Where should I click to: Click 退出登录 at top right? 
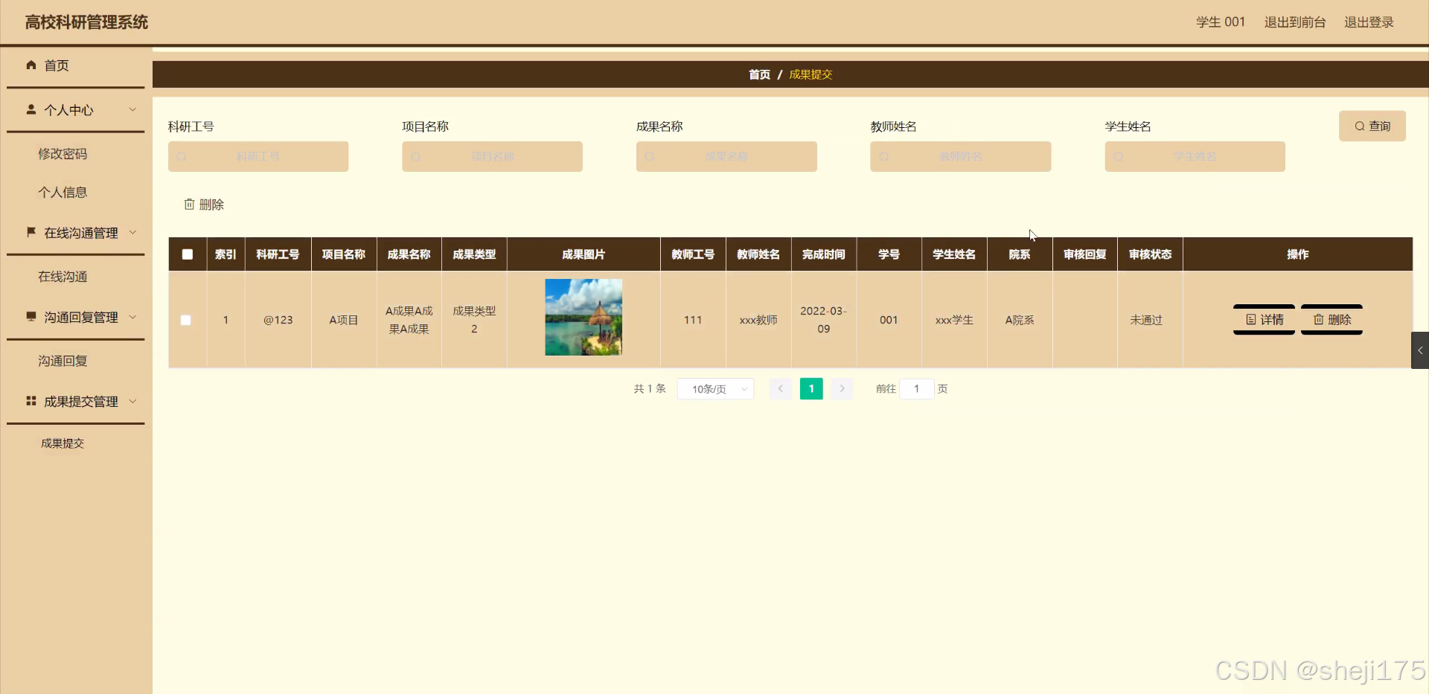pyautogui.click(x=1368, y=22)
